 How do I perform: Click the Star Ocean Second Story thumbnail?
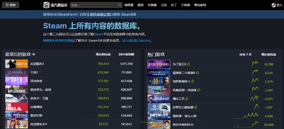pos(159,73)
